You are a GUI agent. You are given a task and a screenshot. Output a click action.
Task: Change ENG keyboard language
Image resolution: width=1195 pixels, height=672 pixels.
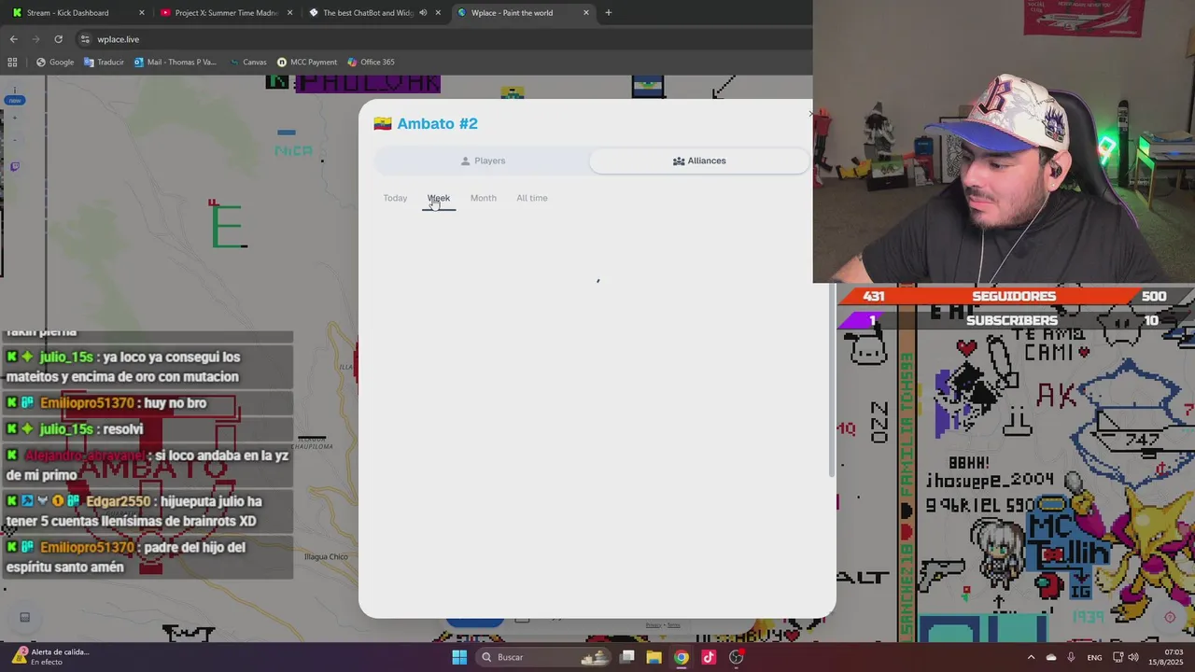point(1094,657)
